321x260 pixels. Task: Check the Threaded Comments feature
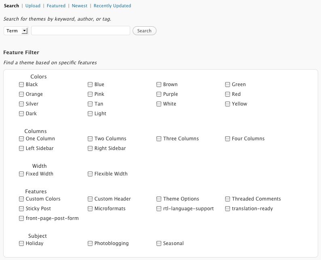228,199
